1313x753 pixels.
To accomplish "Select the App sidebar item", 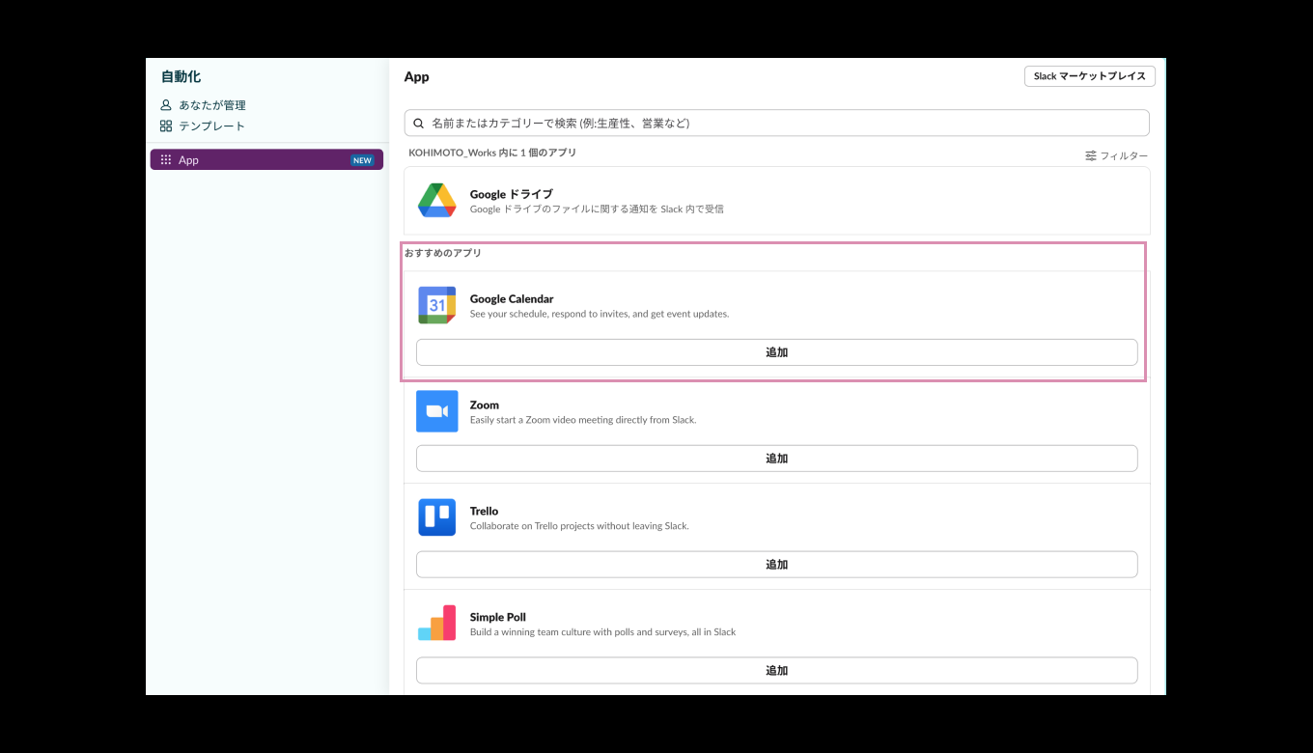I will click(266, 160).
